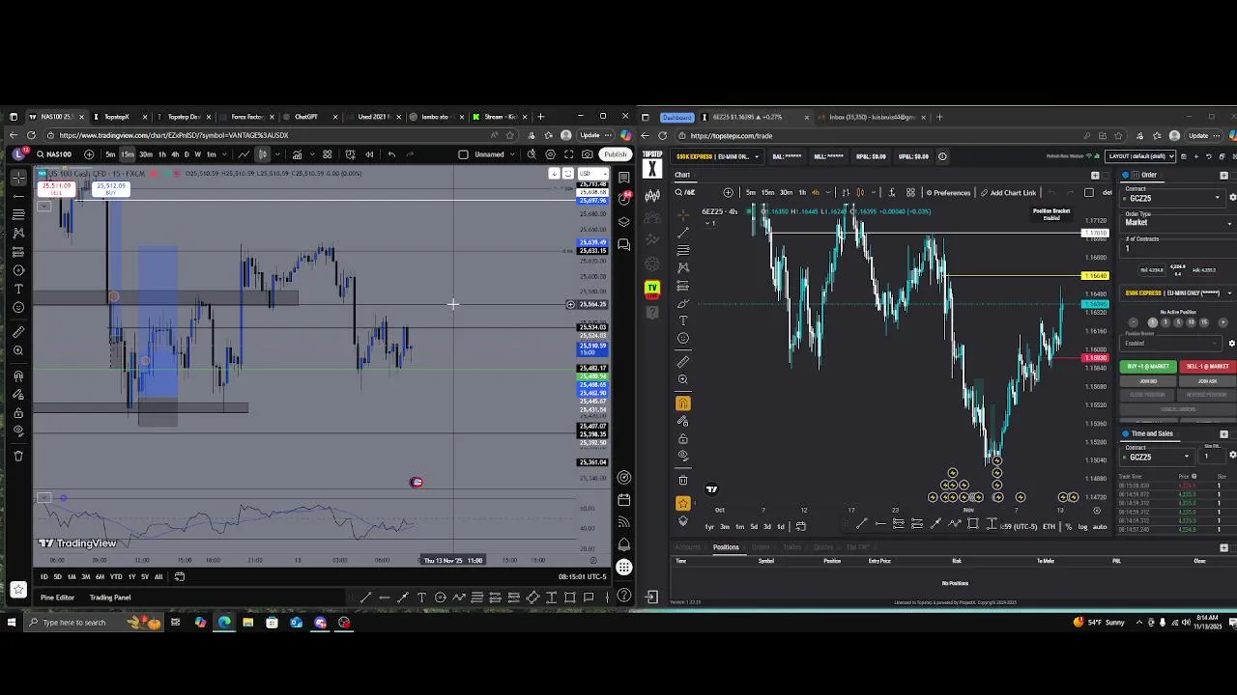Open the watchlist panel icon on TradingView right sidebar

pos(624,178)
